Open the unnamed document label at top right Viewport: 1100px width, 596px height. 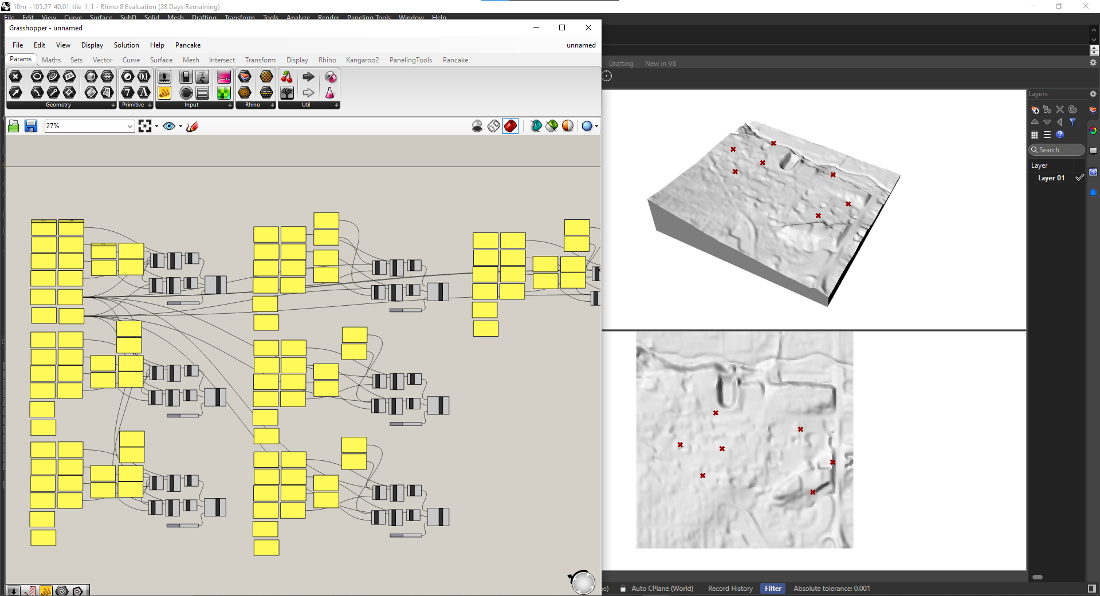[x=581, y=45]
